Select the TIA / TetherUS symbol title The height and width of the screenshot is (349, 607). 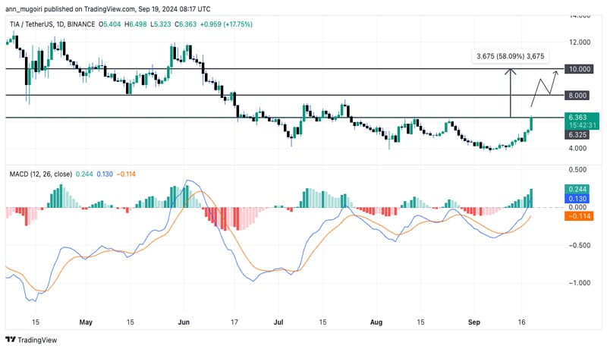click(32, 24)
